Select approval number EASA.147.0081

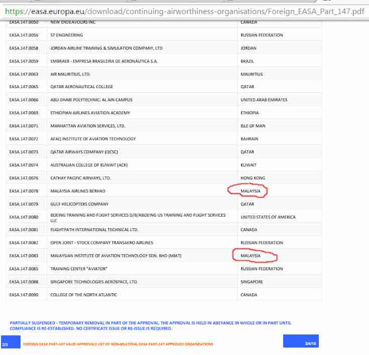(24, 229)
